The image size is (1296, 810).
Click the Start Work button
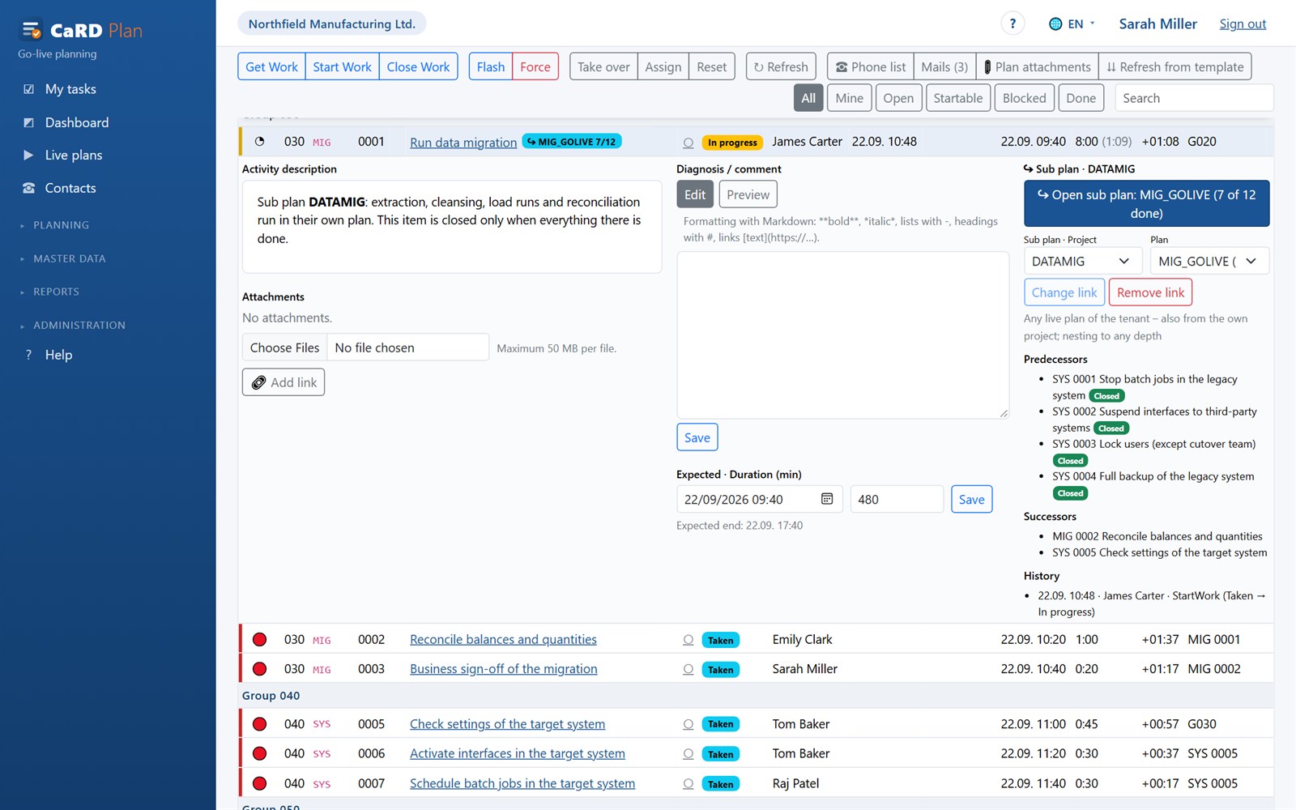[x=342, y=67]
